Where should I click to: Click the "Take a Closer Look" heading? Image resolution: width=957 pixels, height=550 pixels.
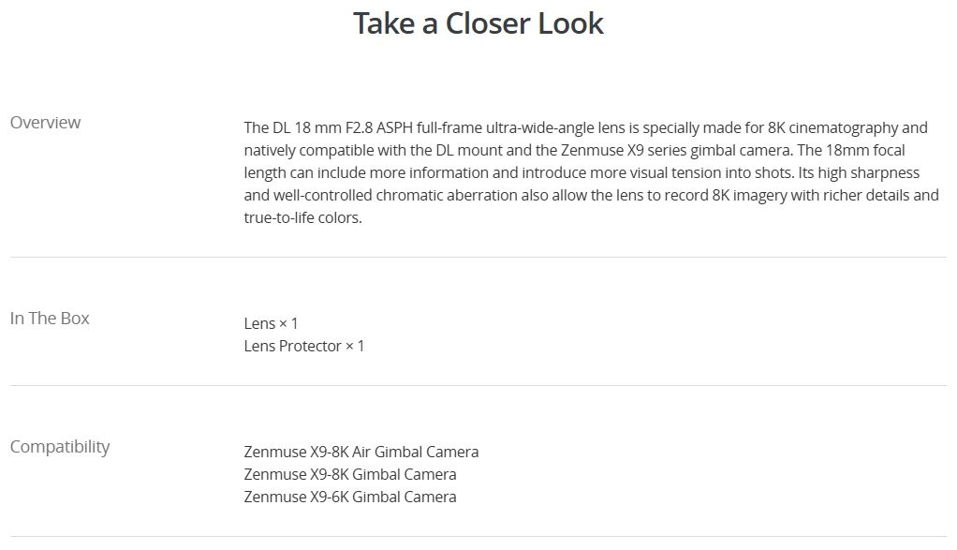pos(478,23)
